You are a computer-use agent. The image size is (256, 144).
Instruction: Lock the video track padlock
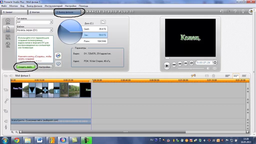(x=248, y=89)
